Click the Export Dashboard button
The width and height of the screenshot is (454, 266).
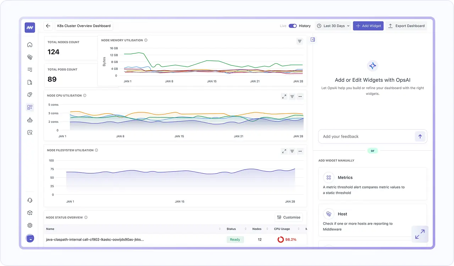(x=406, y=26)
